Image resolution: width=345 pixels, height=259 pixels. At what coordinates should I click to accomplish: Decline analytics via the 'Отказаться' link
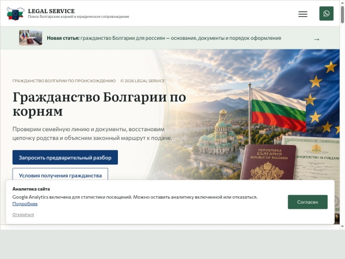(x=23, y=214)
